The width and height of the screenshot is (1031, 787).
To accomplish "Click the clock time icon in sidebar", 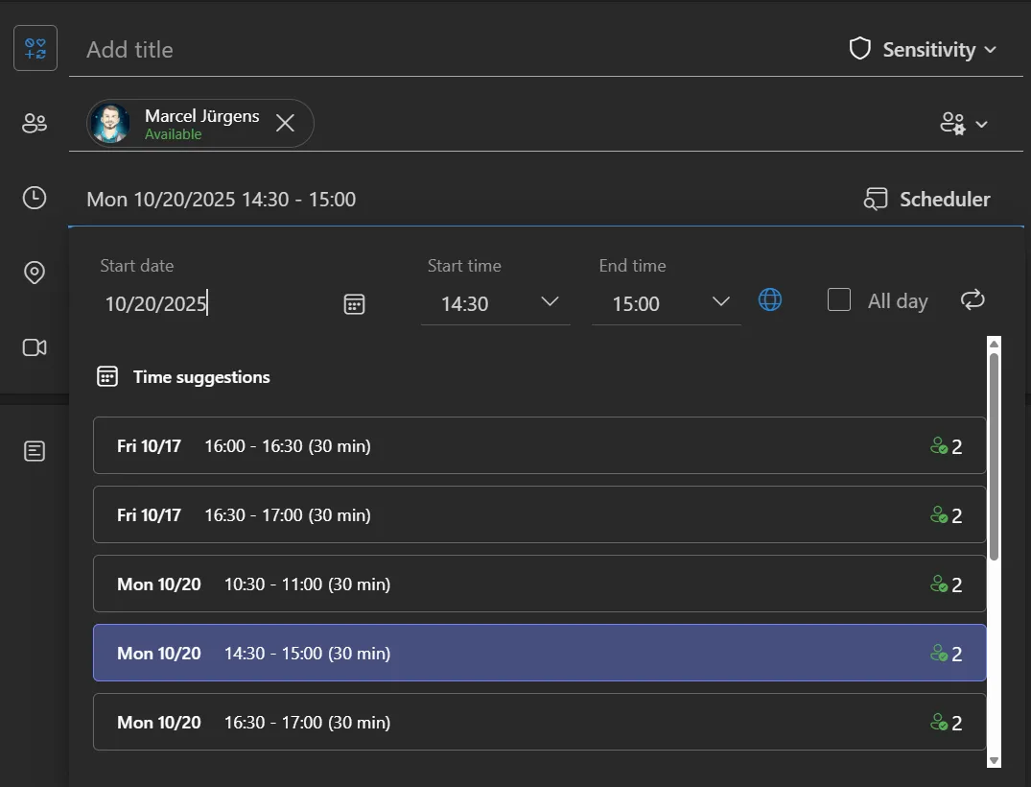I will pos(35,198).
